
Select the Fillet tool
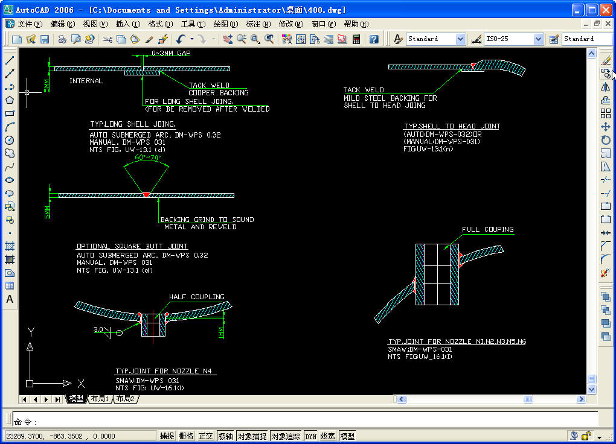606,259
